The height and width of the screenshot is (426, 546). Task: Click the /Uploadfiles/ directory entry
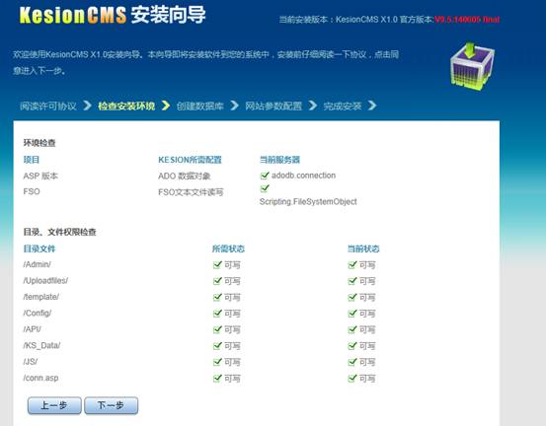click(45, 281)
